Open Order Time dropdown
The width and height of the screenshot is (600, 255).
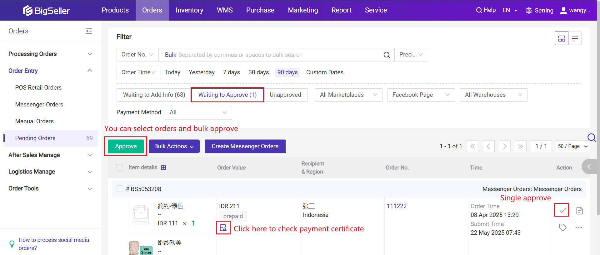(138, 72)
